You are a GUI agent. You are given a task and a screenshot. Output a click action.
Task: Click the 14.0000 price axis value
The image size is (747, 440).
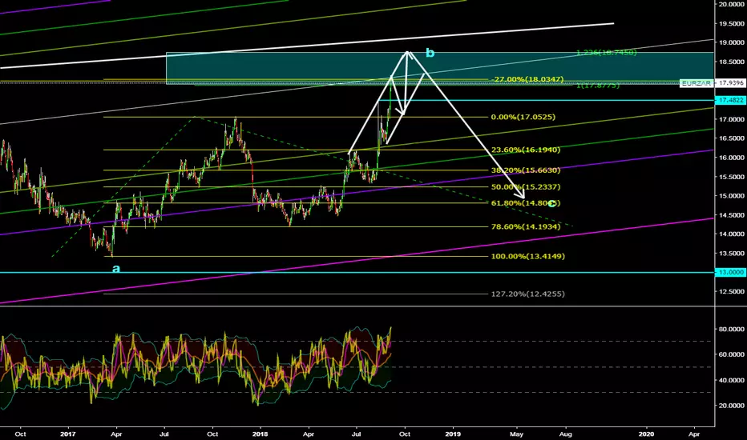click(x=732, y=234)
